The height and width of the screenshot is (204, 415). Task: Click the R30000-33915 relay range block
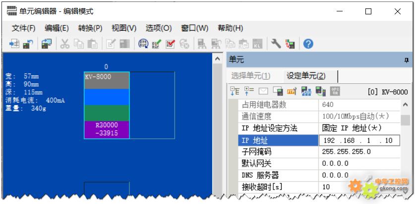click(x=107, y=130)
